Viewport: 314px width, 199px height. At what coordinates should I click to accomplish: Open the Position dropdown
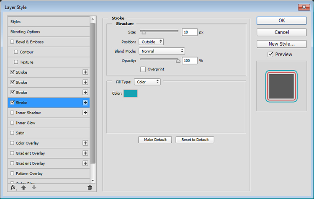coord(151,42)
